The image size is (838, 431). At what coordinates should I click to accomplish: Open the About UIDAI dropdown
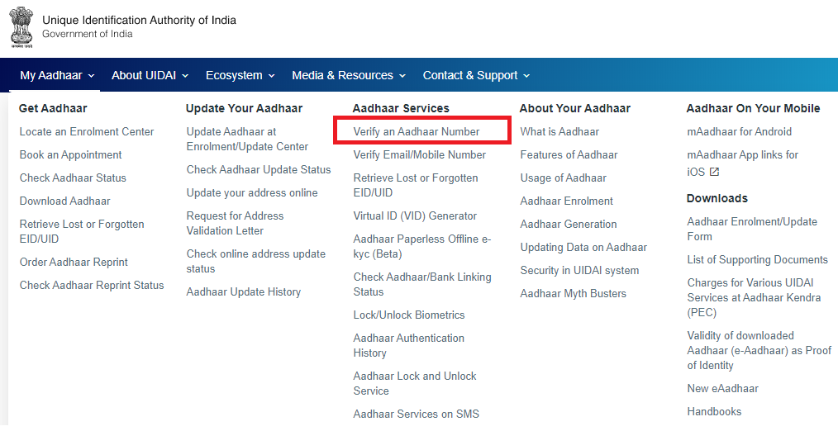150,75
